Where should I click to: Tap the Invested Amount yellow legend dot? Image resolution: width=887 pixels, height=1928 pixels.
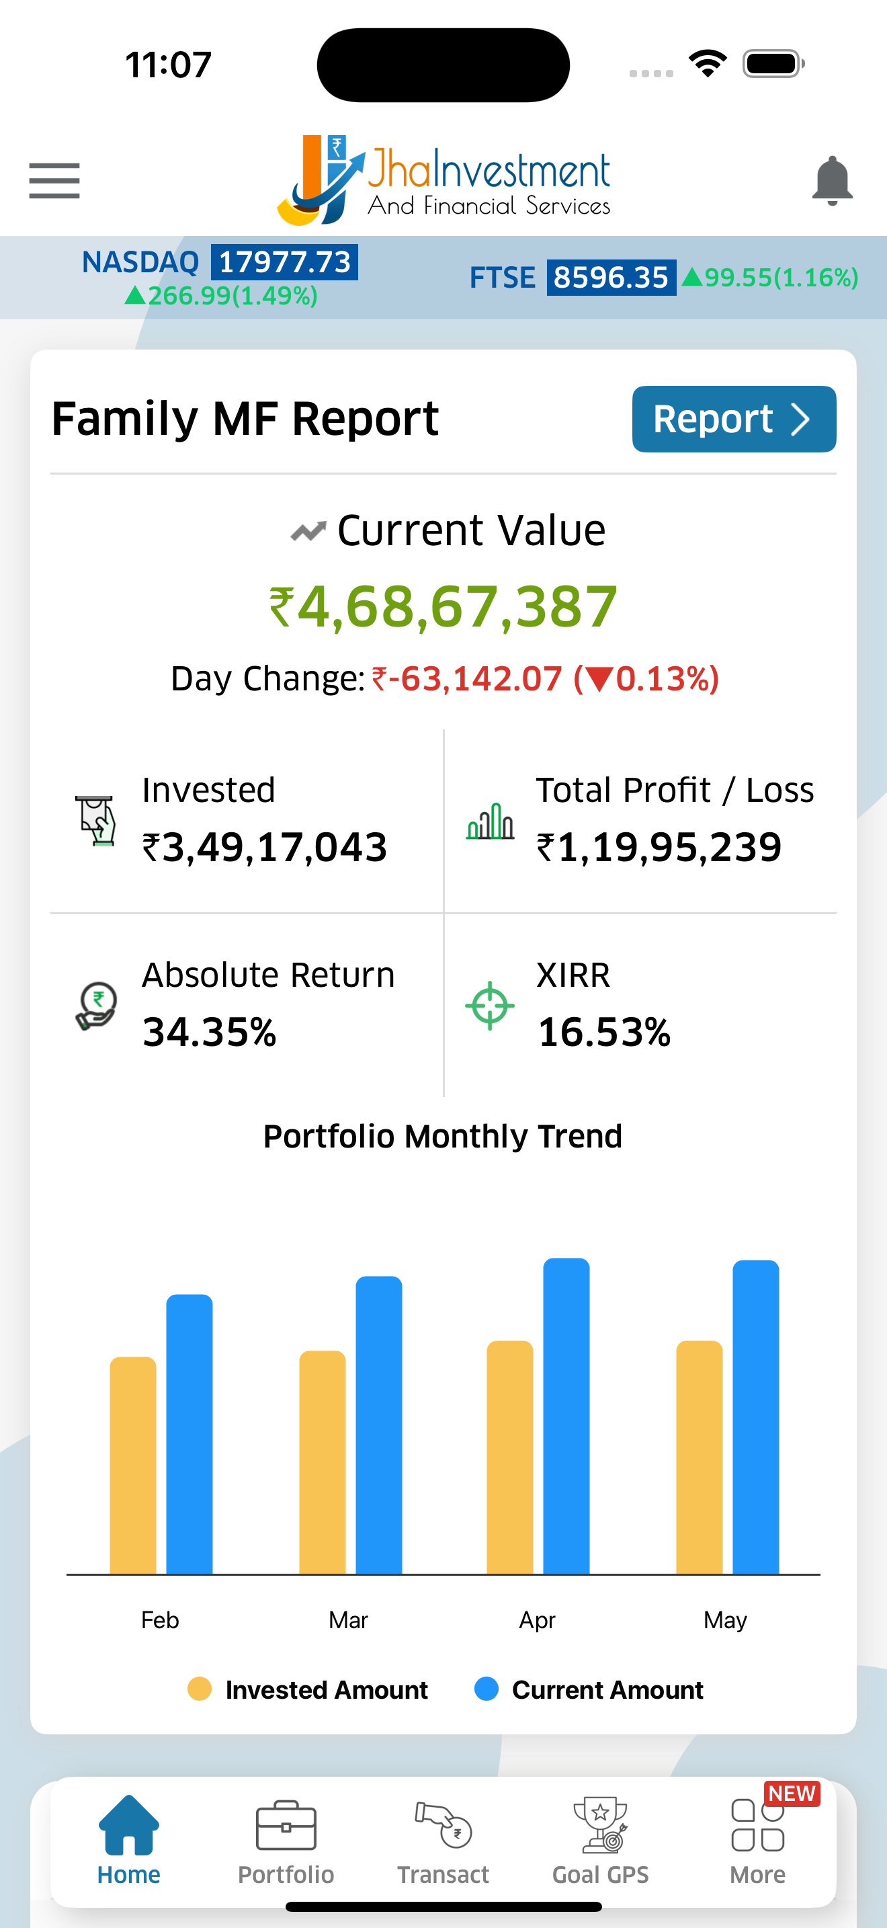[199, 1689]
